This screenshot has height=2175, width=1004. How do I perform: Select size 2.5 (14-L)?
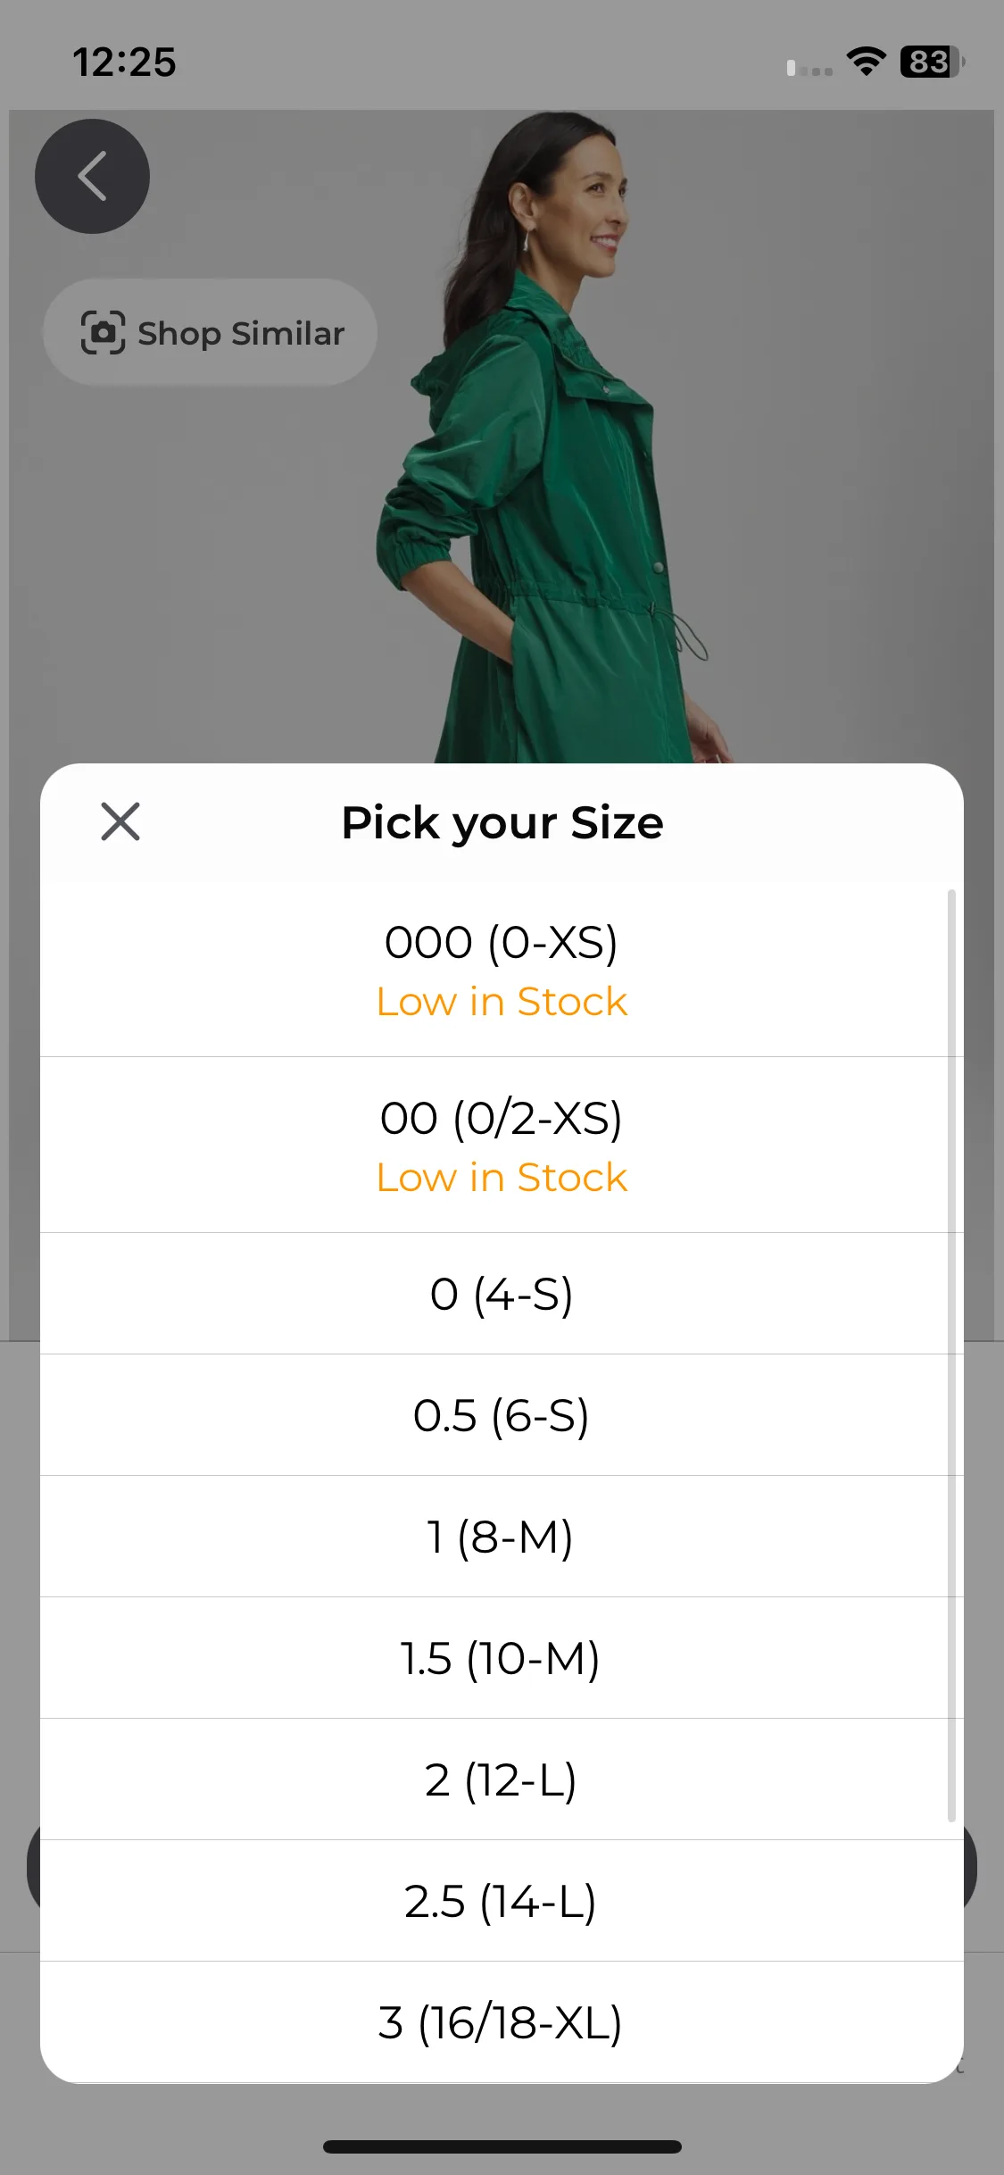click(x=502, y=1901)
